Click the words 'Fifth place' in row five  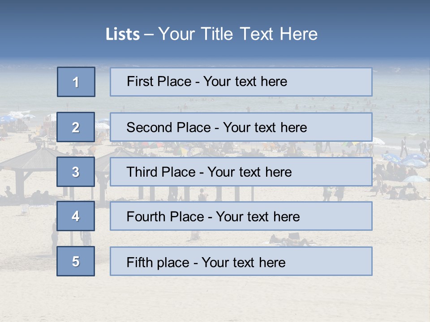click(x=158, y=263)
